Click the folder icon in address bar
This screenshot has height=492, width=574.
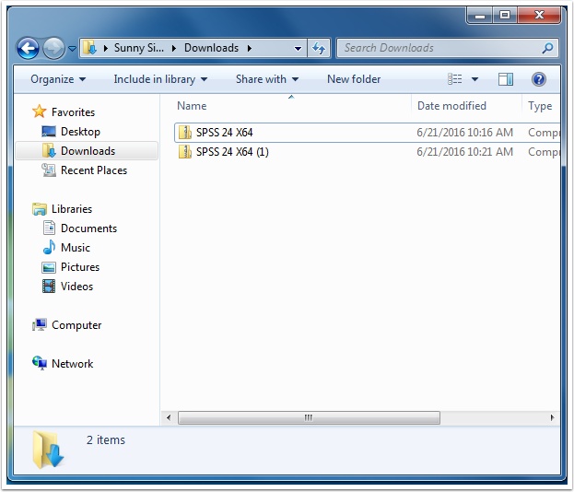(89, 48)
